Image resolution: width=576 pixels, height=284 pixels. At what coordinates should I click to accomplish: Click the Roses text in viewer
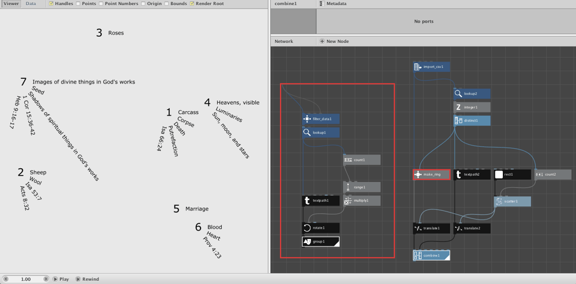[x=116, y=33]
